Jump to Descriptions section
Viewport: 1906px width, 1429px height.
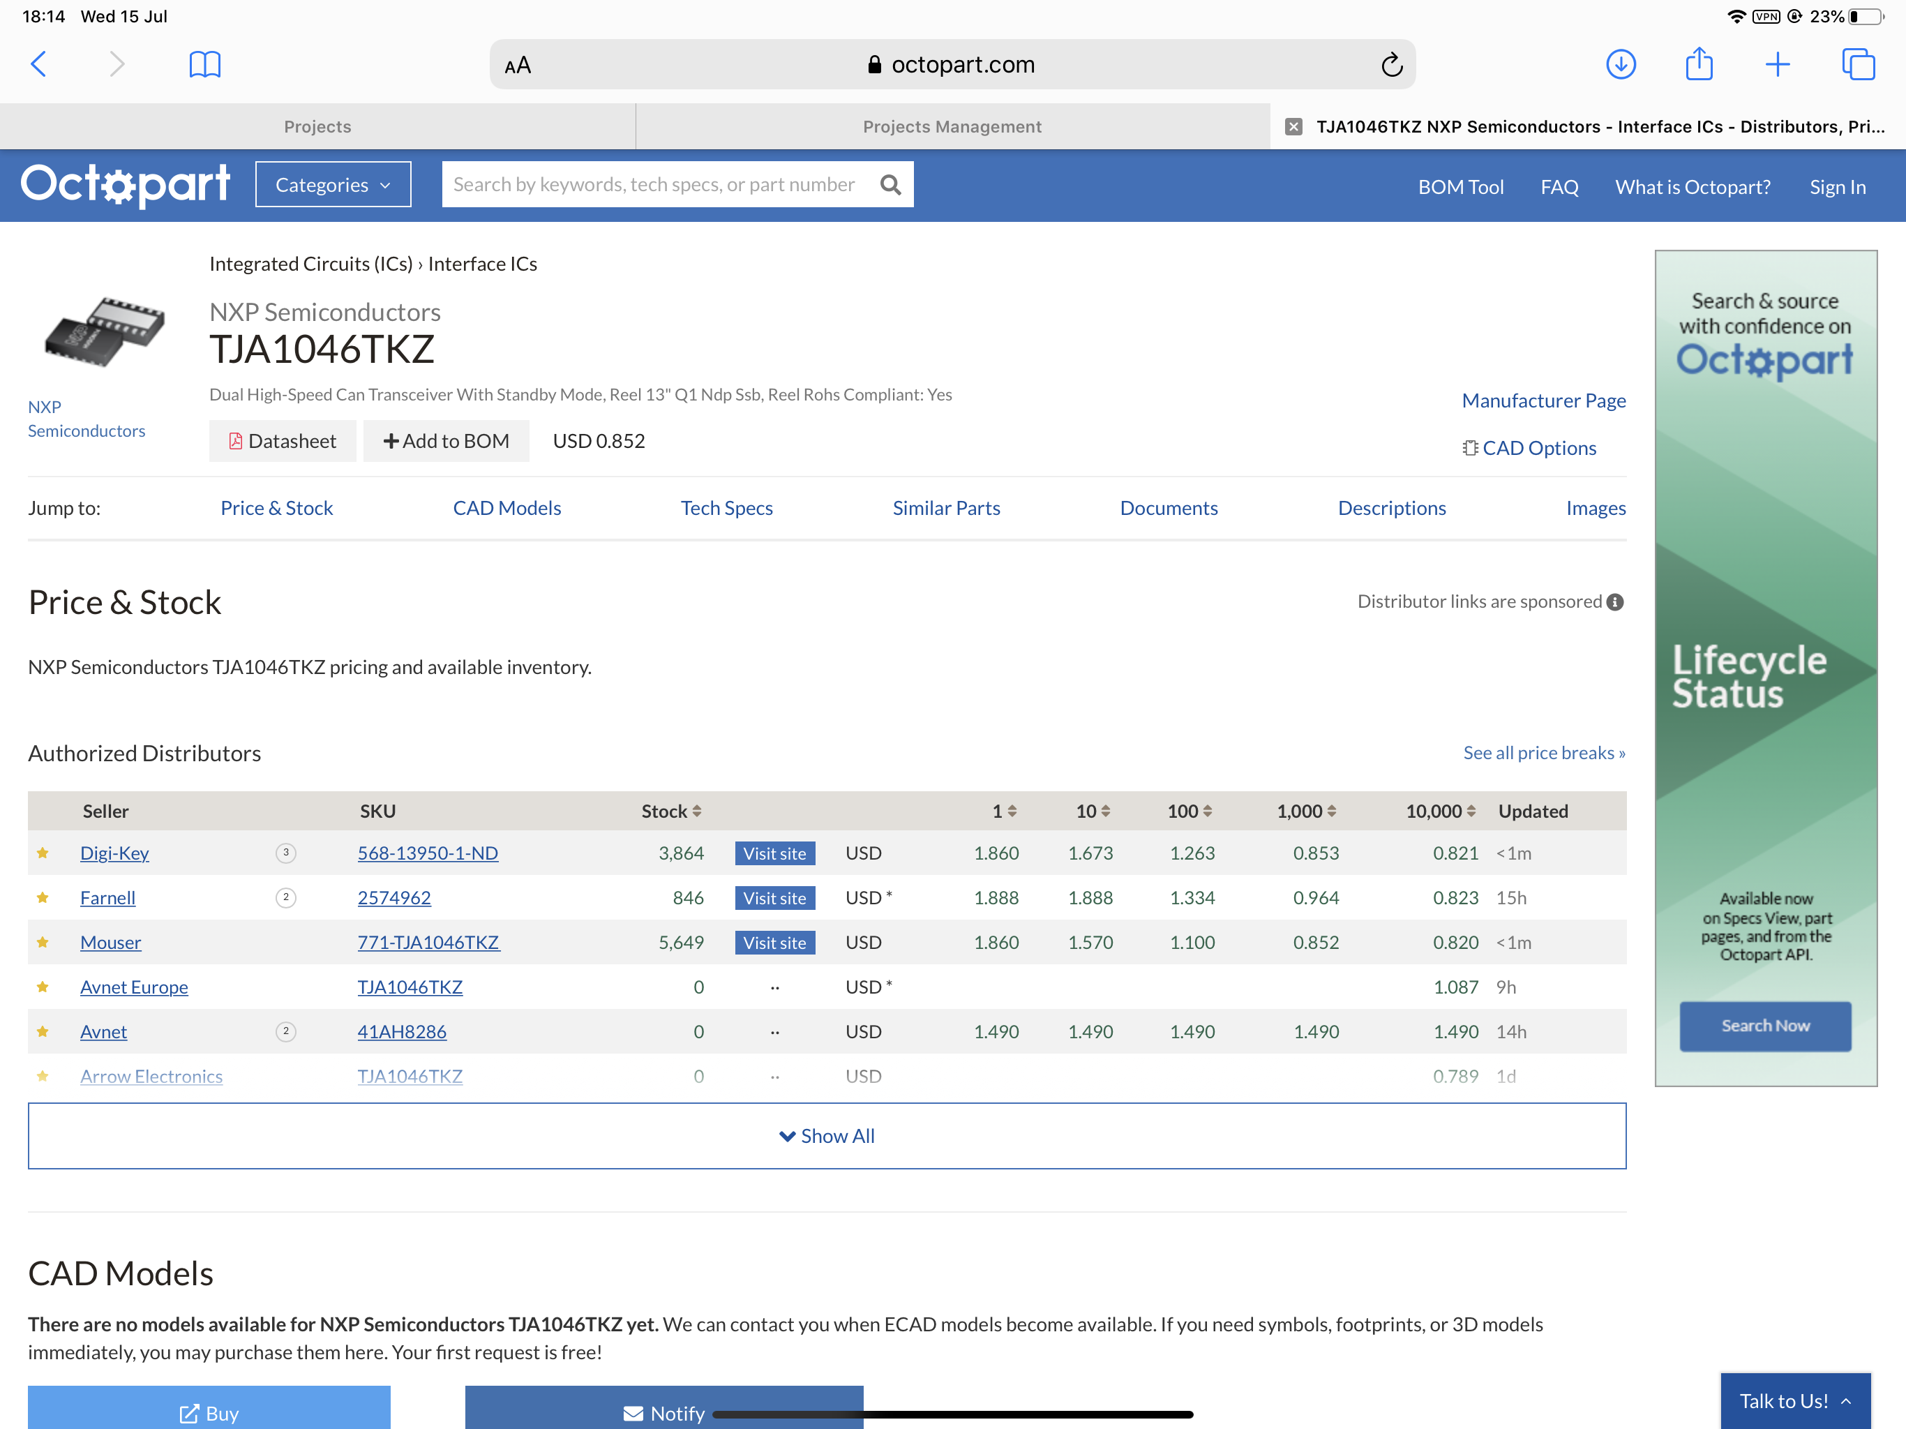click(x=1392, y=508)
